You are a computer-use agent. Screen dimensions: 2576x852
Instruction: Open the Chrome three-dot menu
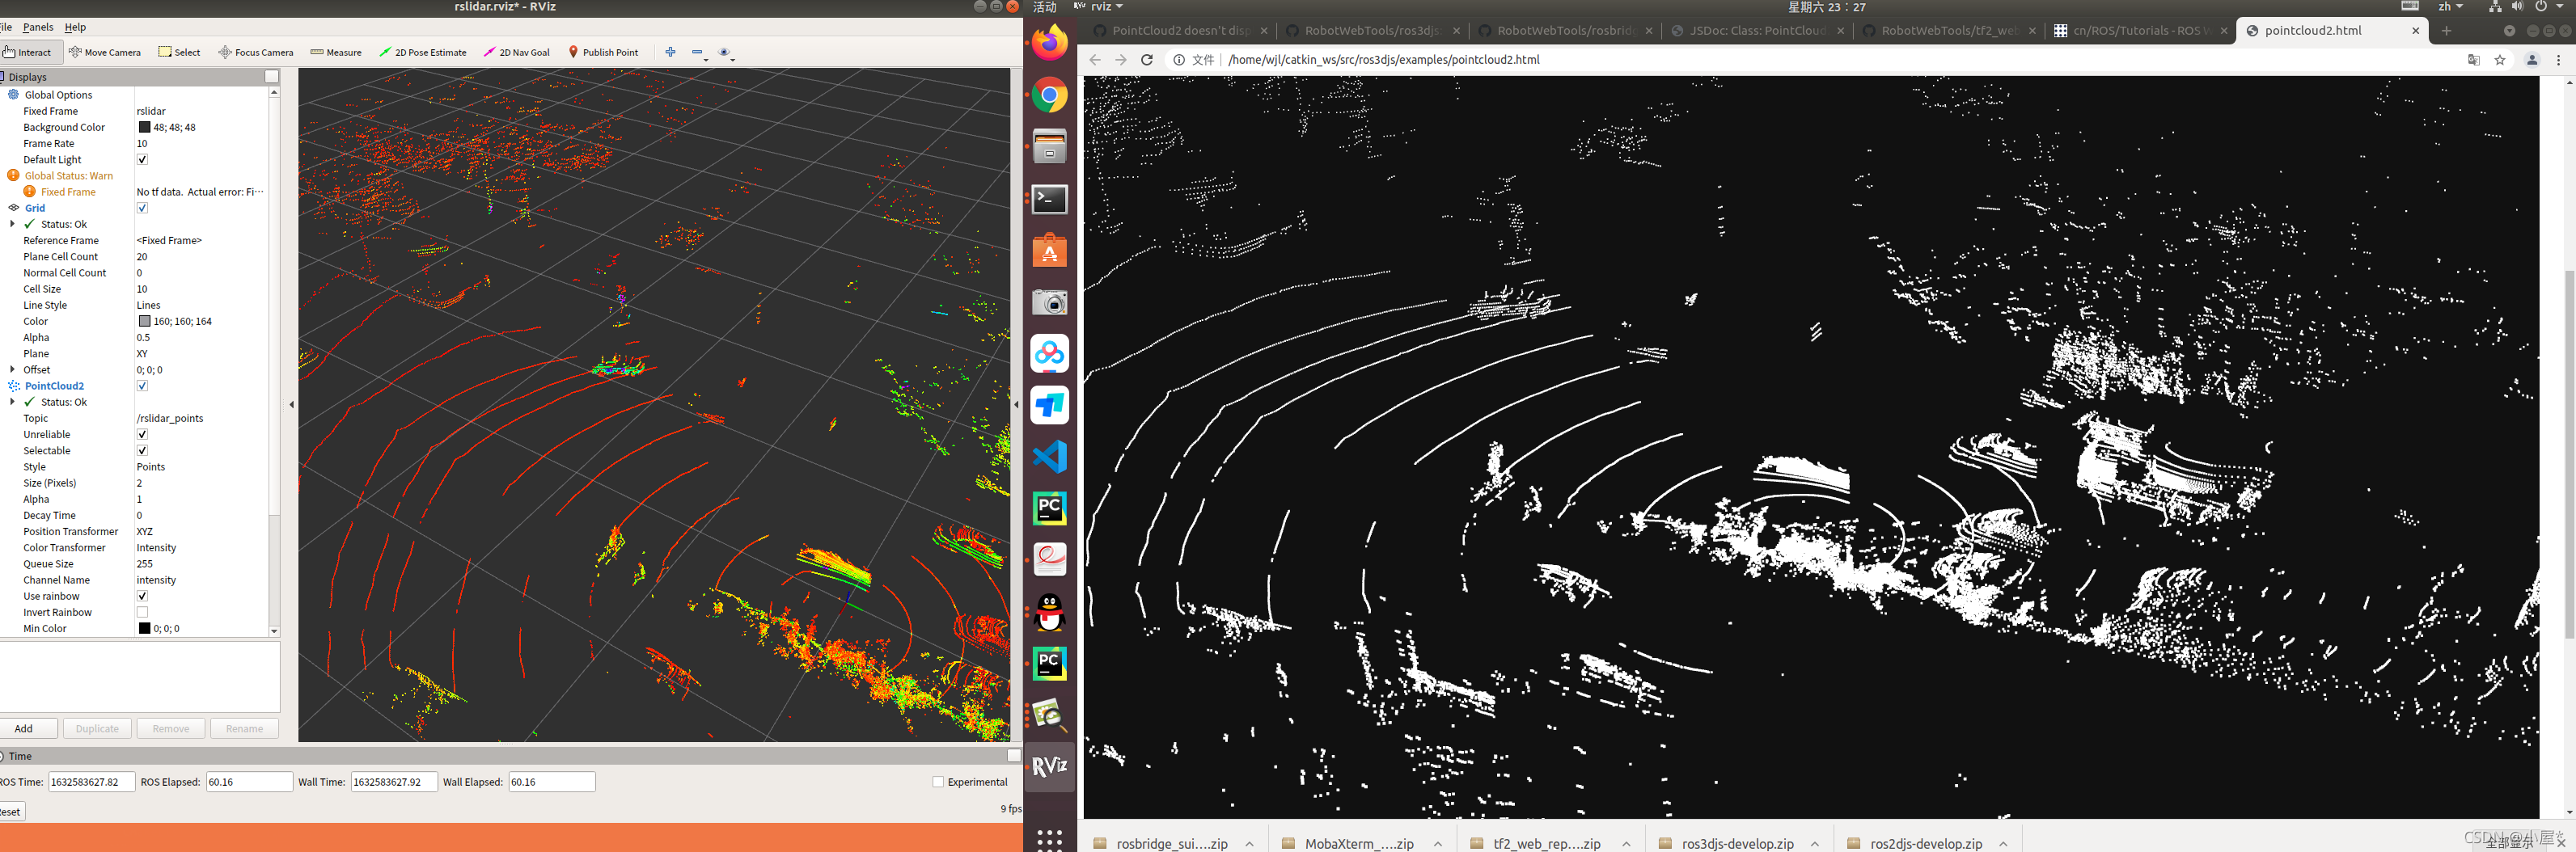pyautogui.click(x=2558, y=60)
